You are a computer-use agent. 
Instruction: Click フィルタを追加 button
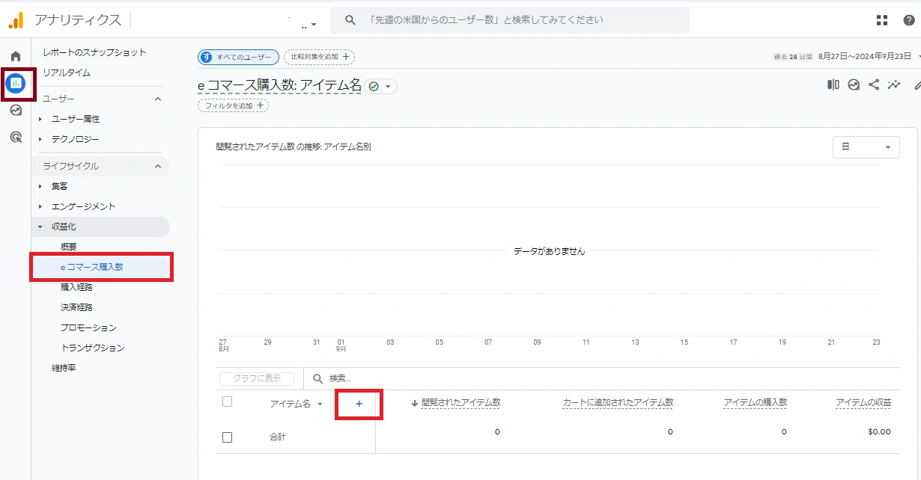(x=233, y=106)
